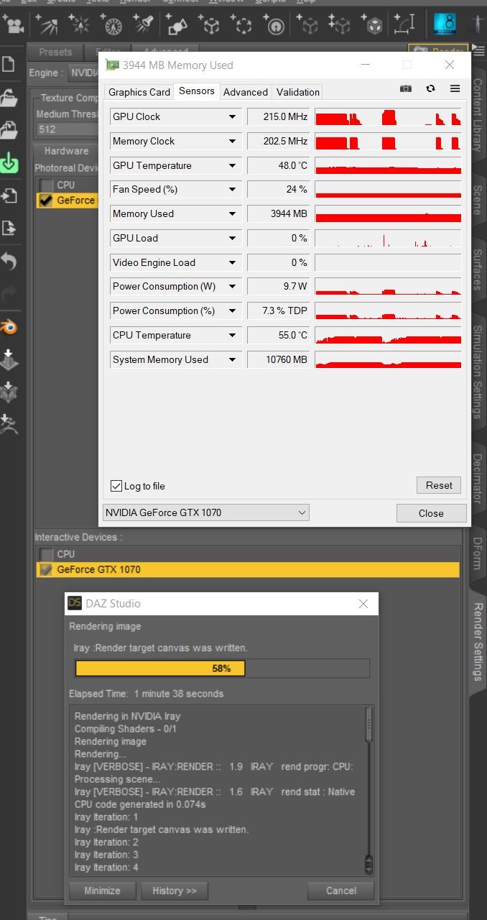Click the Create New Point Light icon
Viewport: 487px width, 920px height.
[x=81, y=26]
